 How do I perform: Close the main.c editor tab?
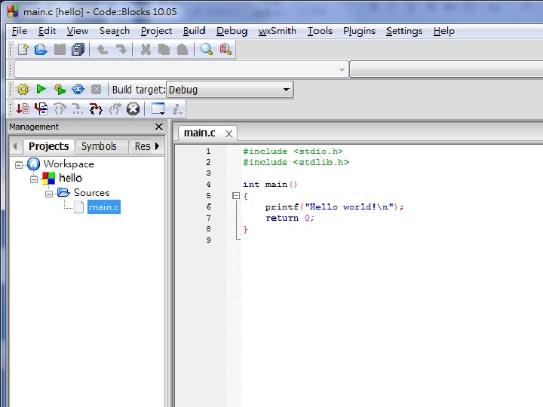click(228, 133)
